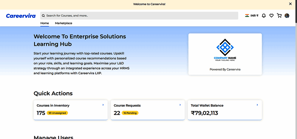Expand Course Requests arrow
This screenshot has height=139, width=297.
point(180,105)
